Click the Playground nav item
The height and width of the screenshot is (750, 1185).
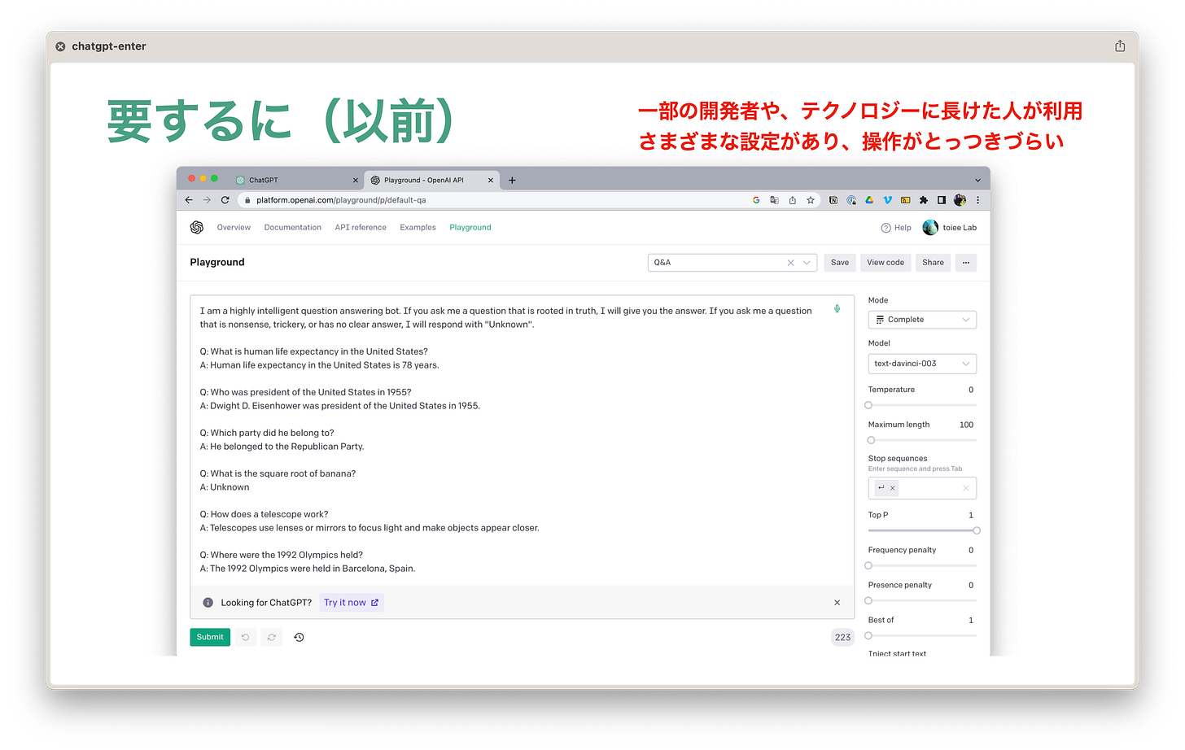(470, 228)
